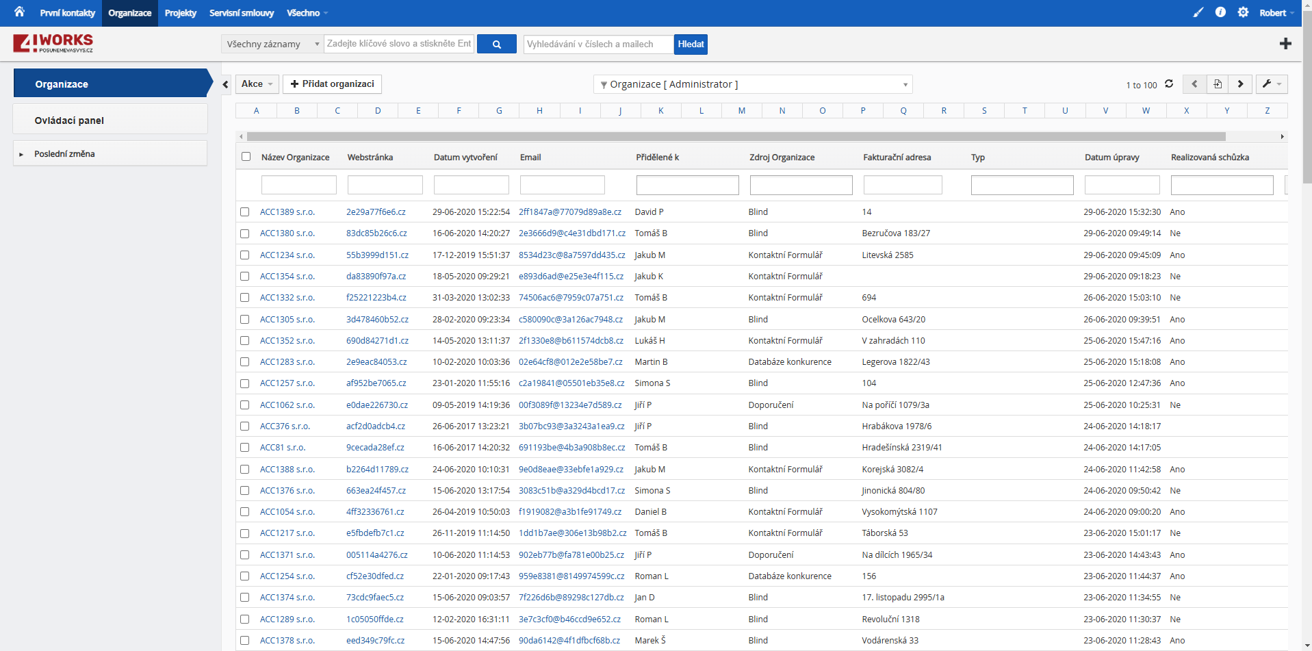
Task: Open the Akce dropdown menu
Action: pos(257,84)
